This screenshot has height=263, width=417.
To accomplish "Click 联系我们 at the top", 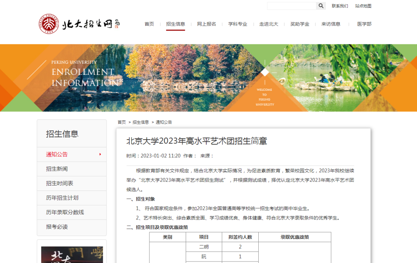I will click(x=339, y=6).
